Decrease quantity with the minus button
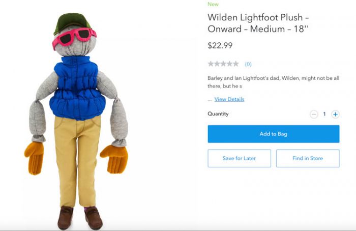 (x=314, y=114)
